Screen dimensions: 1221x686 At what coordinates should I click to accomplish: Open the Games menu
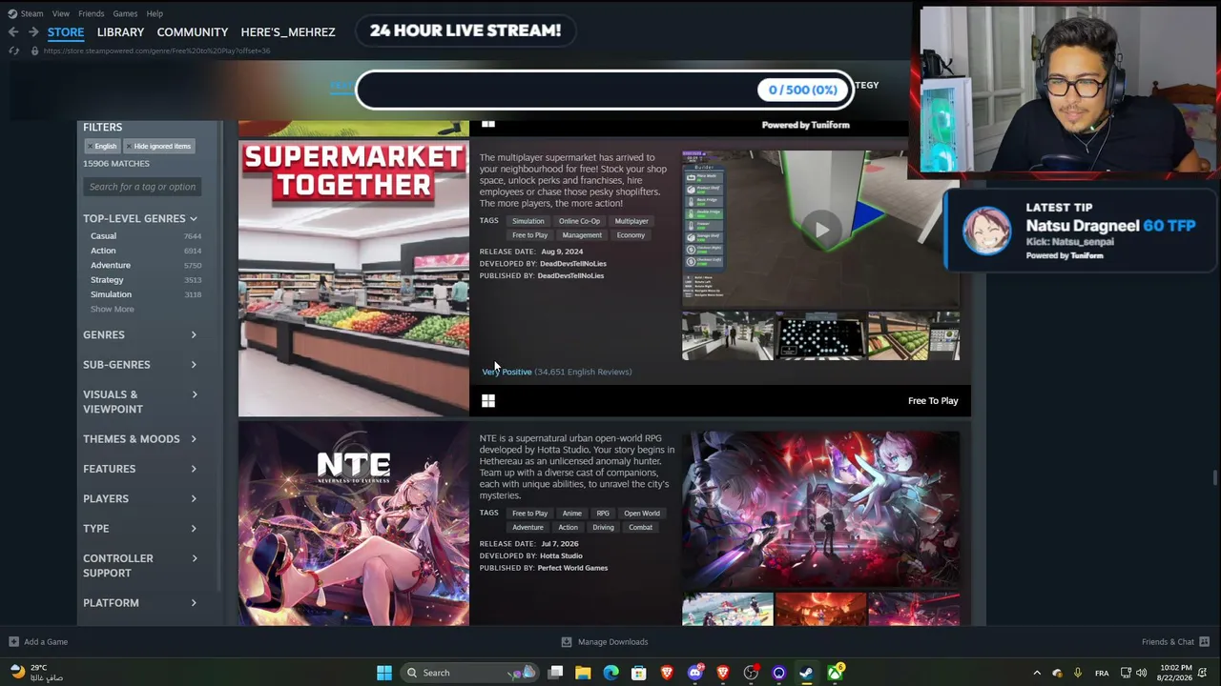point(125,14)
